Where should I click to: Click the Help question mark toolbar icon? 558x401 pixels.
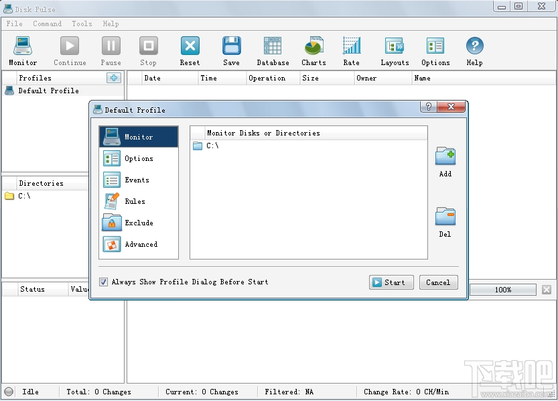(x=475, y=46)
